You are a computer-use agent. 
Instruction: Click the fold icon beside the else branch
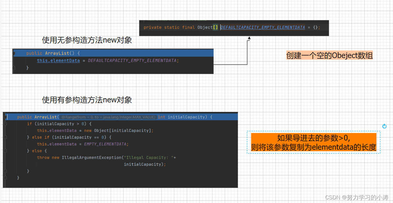coord(5,150)
